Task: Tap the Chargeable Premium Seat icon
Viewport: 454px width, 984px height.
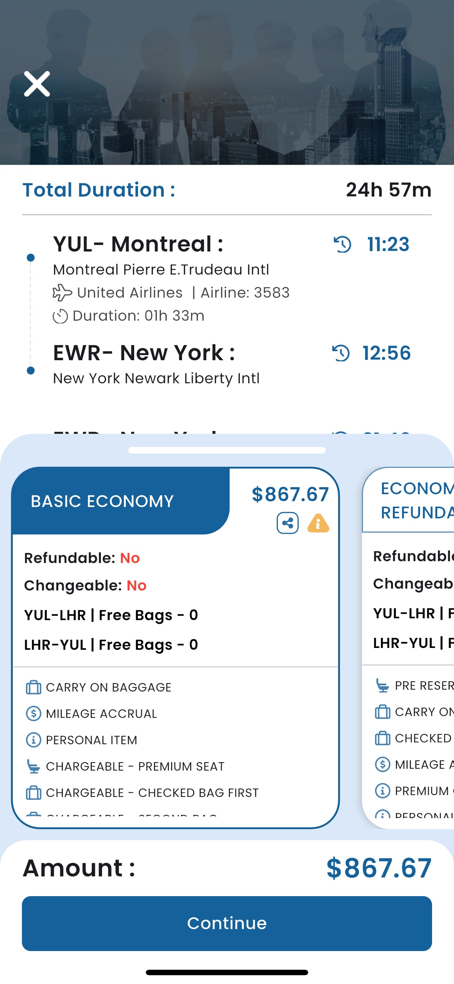Action: click(34, 766)
